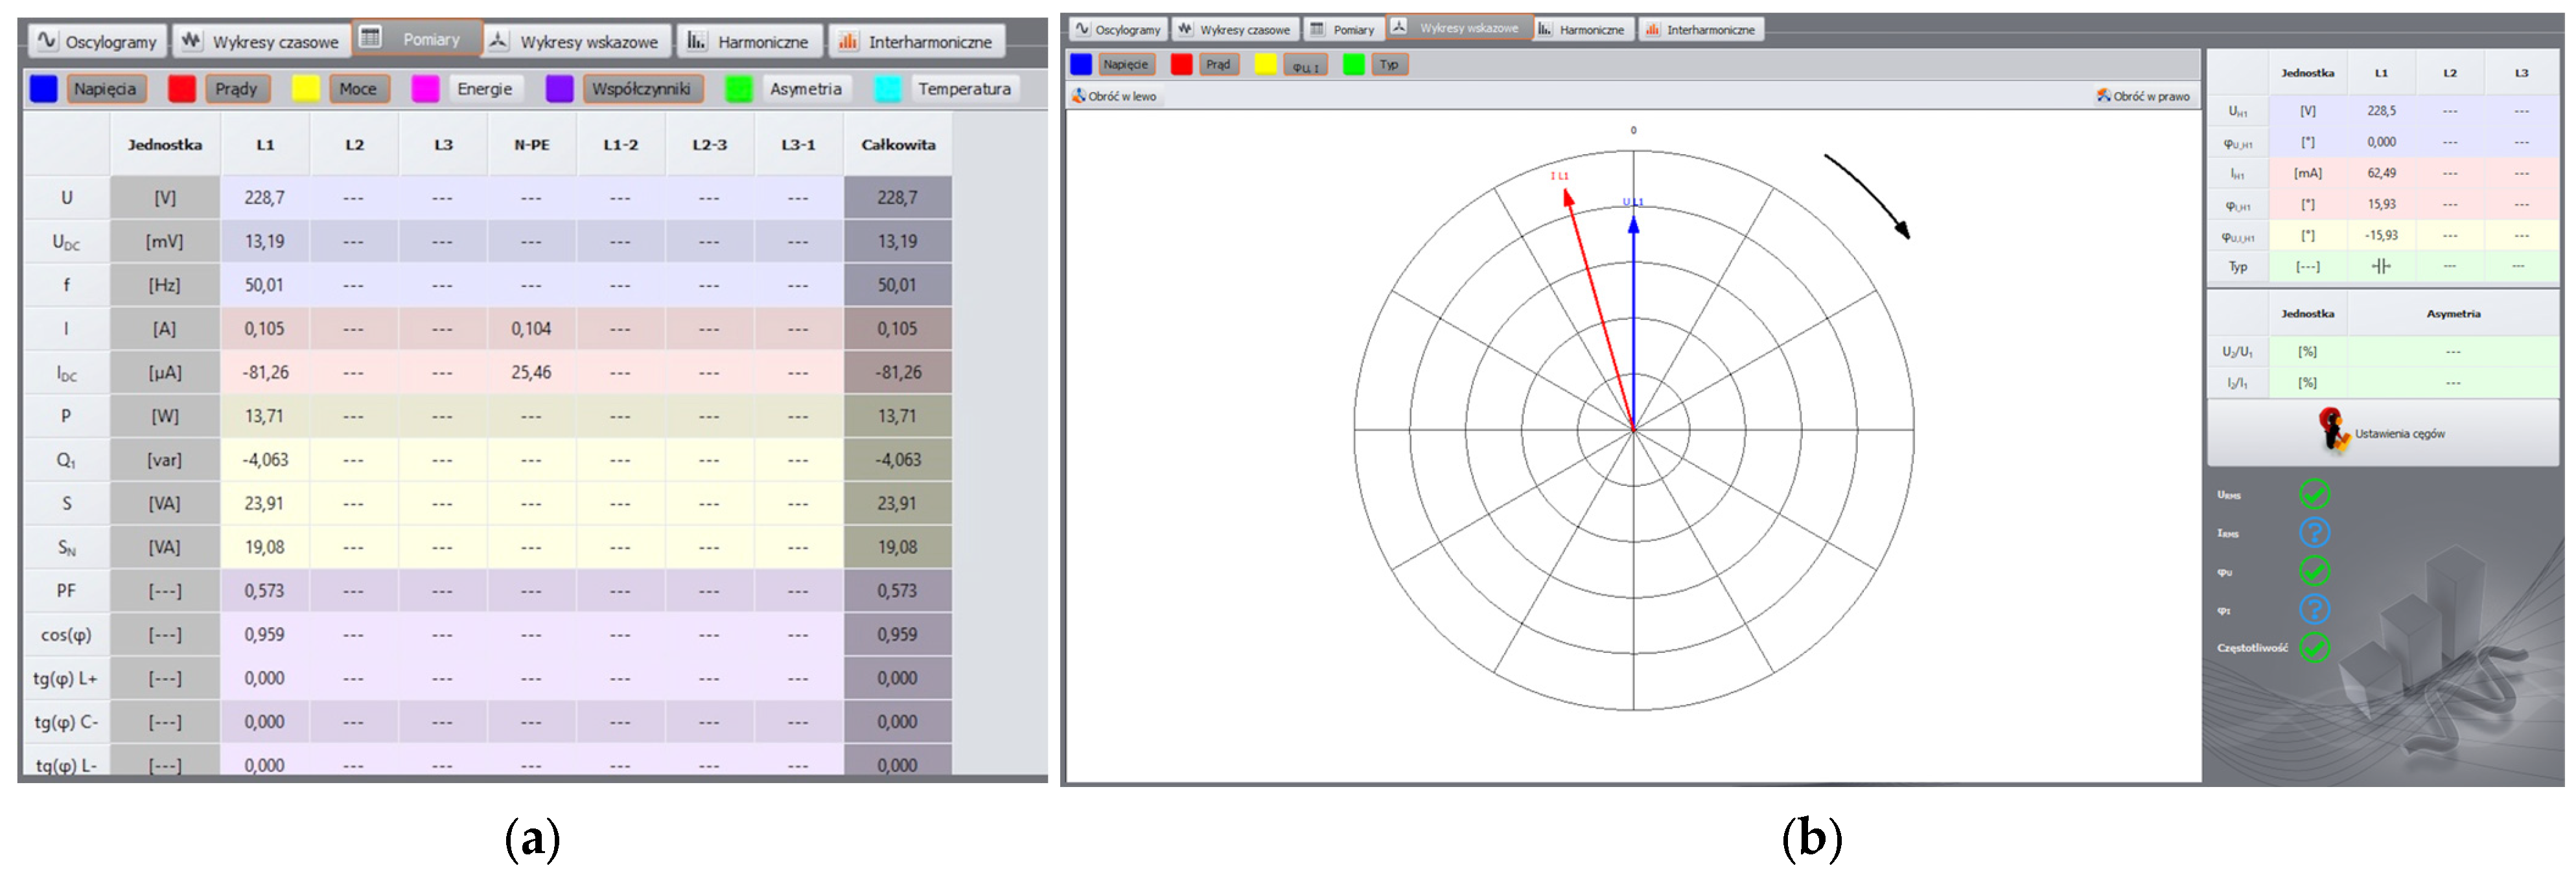This screenshot has width=2576, height=879.
Task: Click the Obróć w prawo rotate icon
Action: click(2103, 96)
